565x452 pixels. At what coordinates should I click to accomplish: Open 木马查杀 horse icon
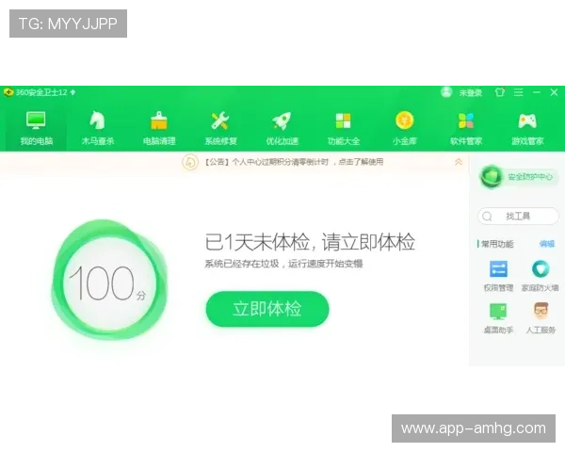97,121
